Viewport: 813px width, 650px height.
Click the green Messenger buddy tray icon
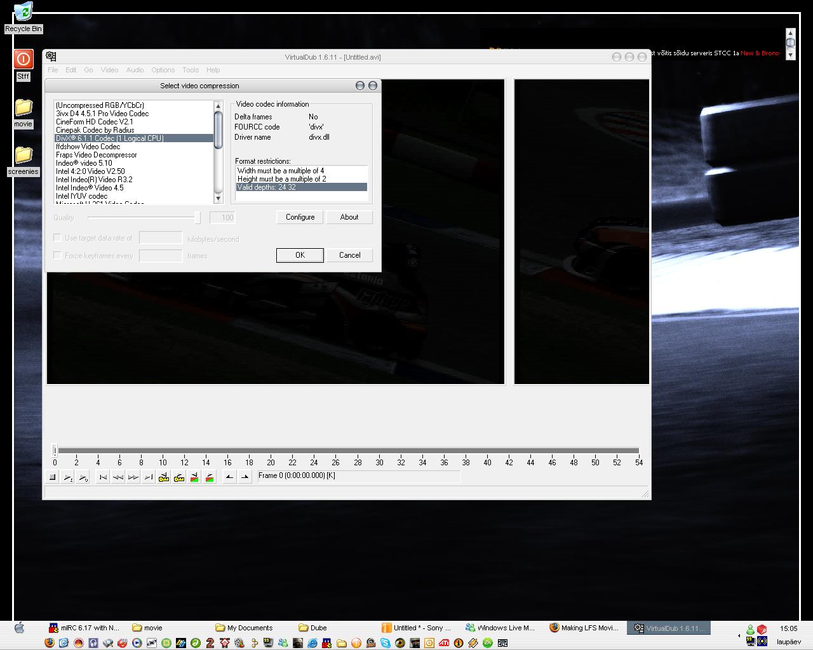point(750,629)
